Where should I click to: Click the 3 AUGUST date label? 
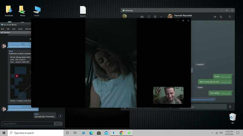[200, 65]
